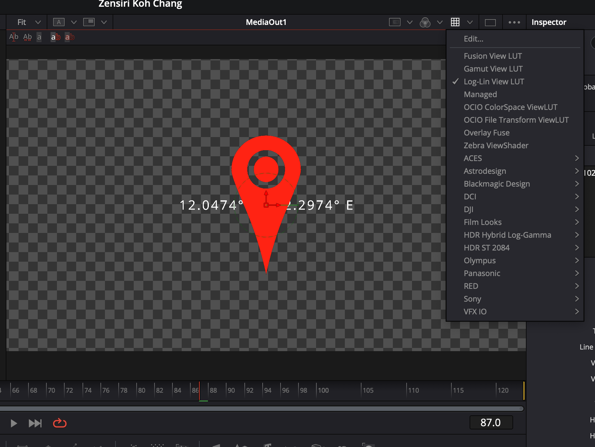This screenshot has width=595, height=447.
Task: Expand the color channel dropdown arrow
Action: click(440, 22)
